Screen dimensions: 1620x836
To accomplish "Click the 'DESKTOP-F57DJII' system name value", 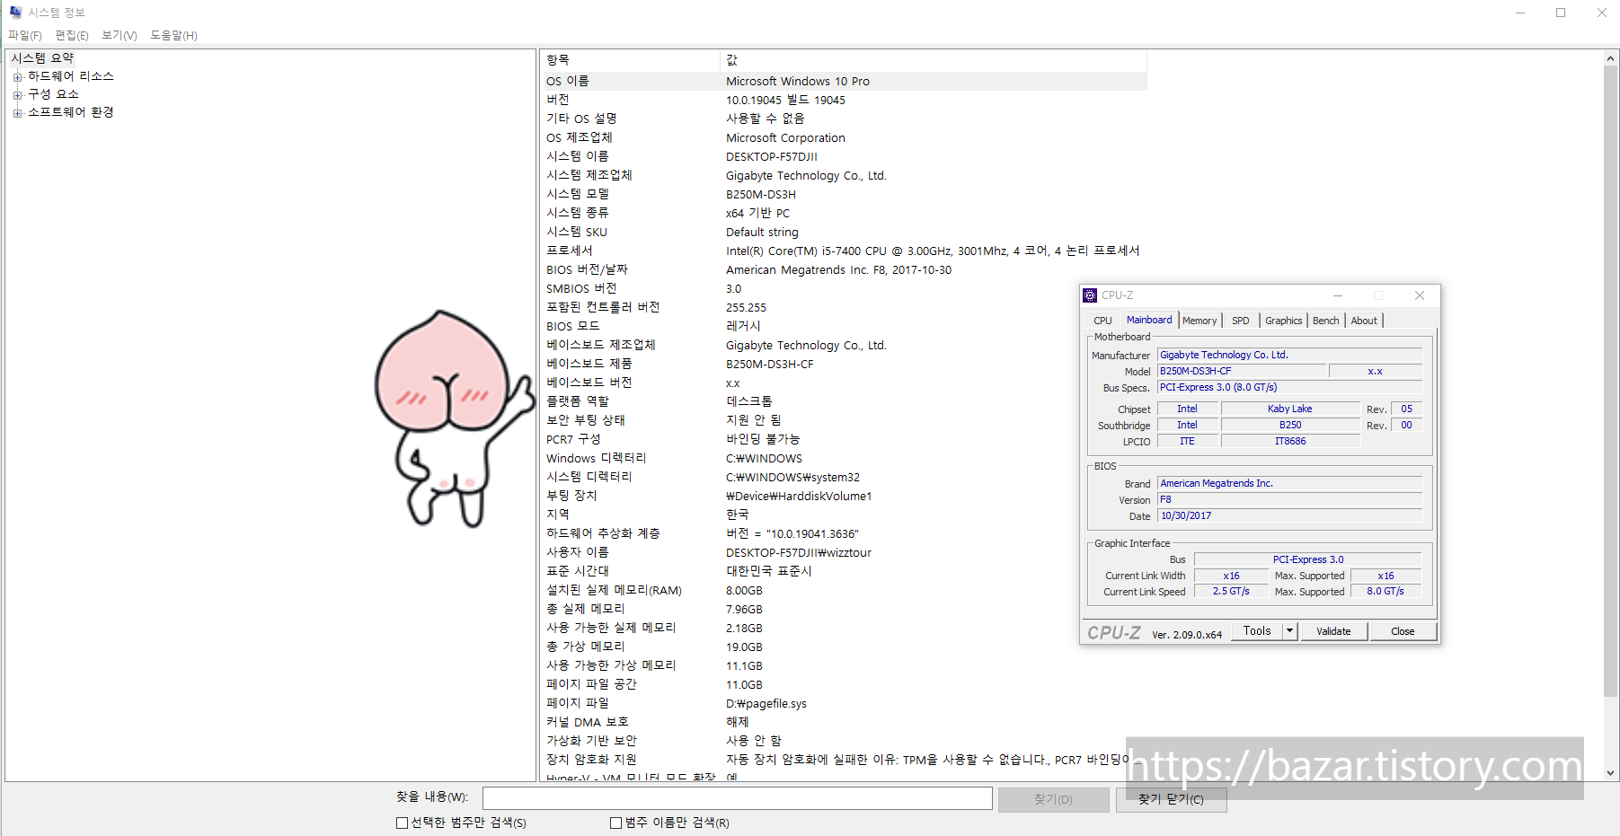I will [772, 156].
